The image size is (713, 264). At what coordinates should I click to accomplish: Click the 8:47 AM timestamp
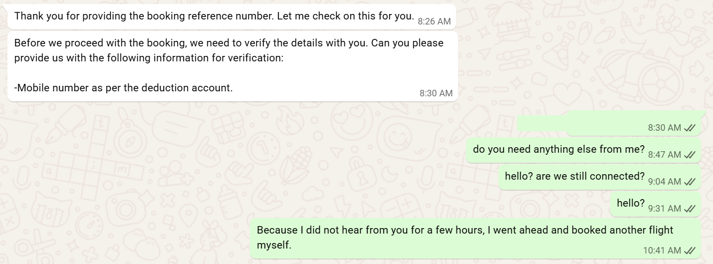pos(664,155)
